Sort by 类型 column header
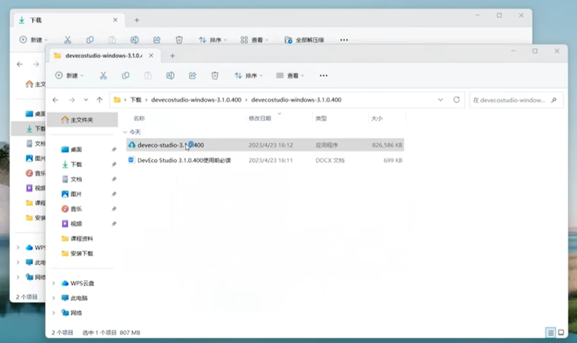The width and height of the screenshot is (577, 343). 321,118
